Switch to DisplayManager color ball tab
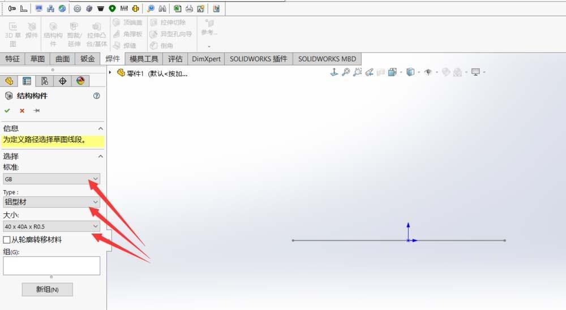566x310 pixels. [x=80, y=81]
